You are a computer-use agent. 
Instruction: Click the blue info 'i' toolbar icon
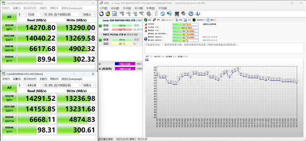(x=197, y=14)
